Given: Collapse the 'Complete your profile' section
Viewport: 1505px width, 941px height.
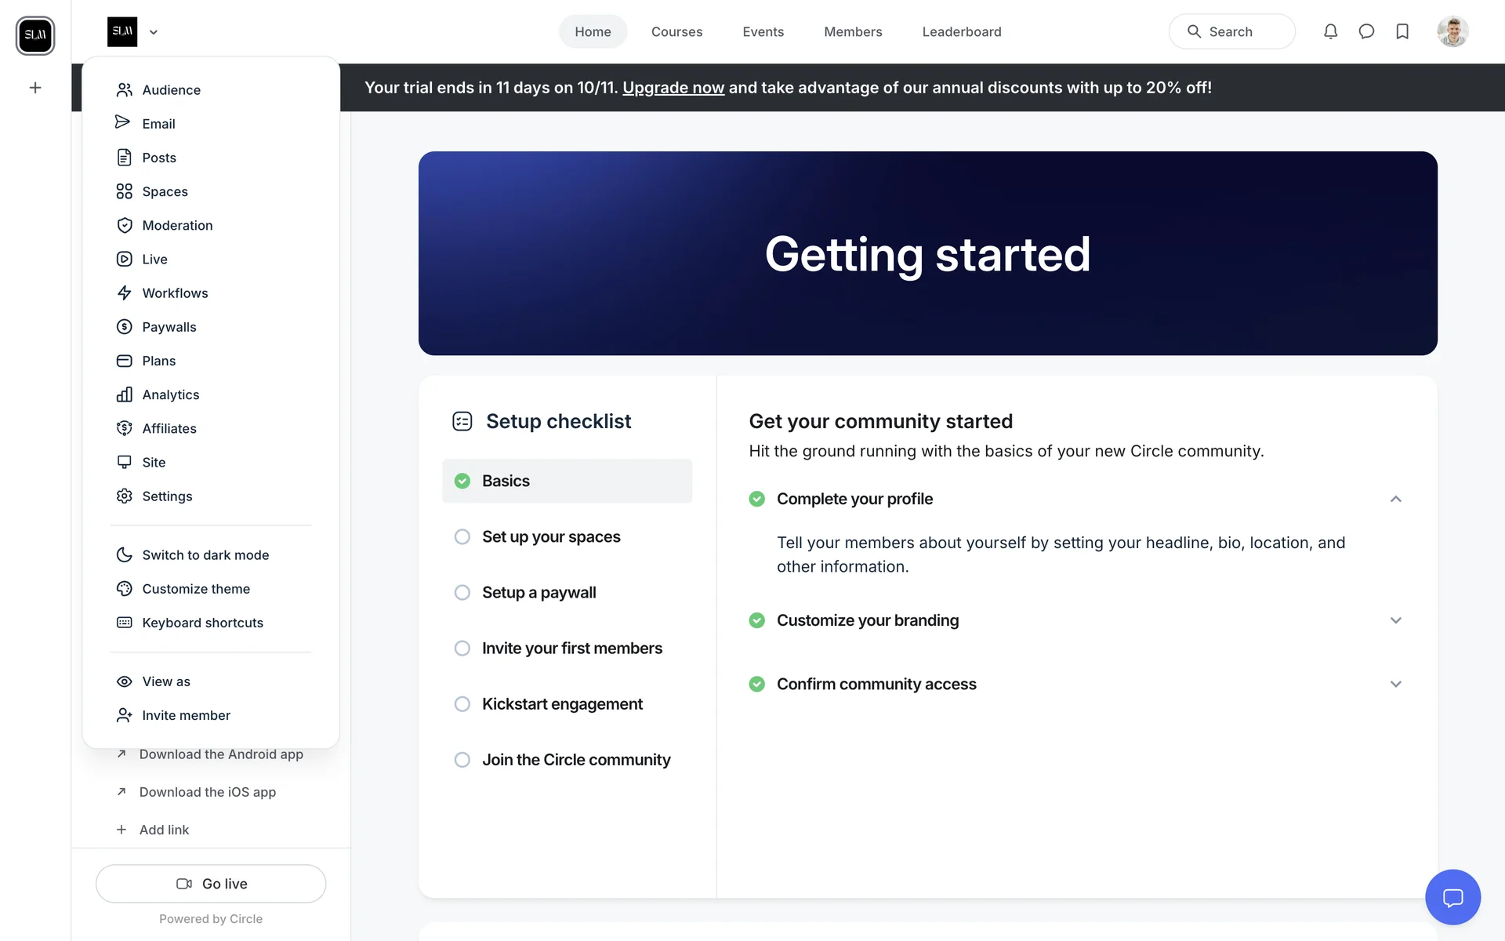Looking at the screenshot, I should [x=1395, y=500].
